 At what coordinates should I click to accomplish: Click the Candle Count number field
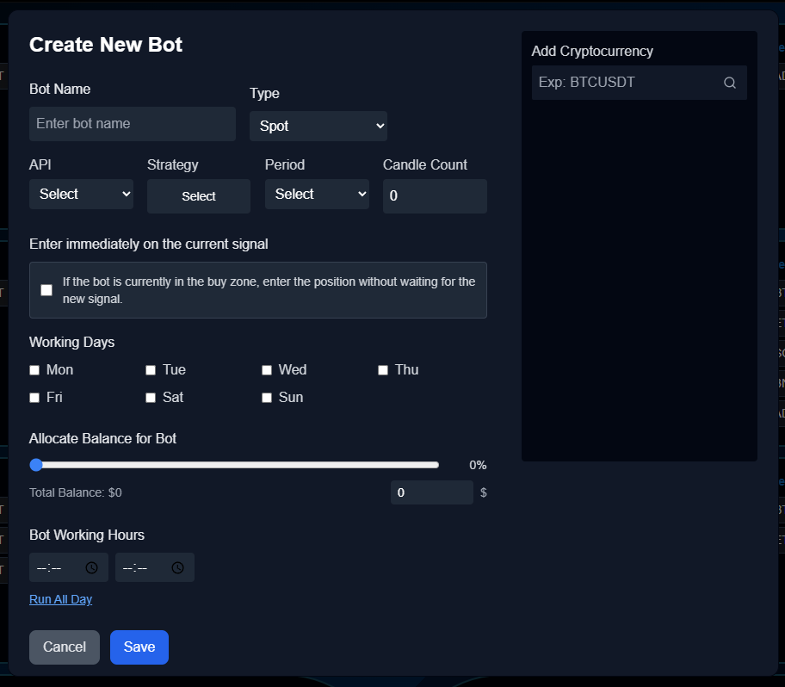[x=435, y=196]
